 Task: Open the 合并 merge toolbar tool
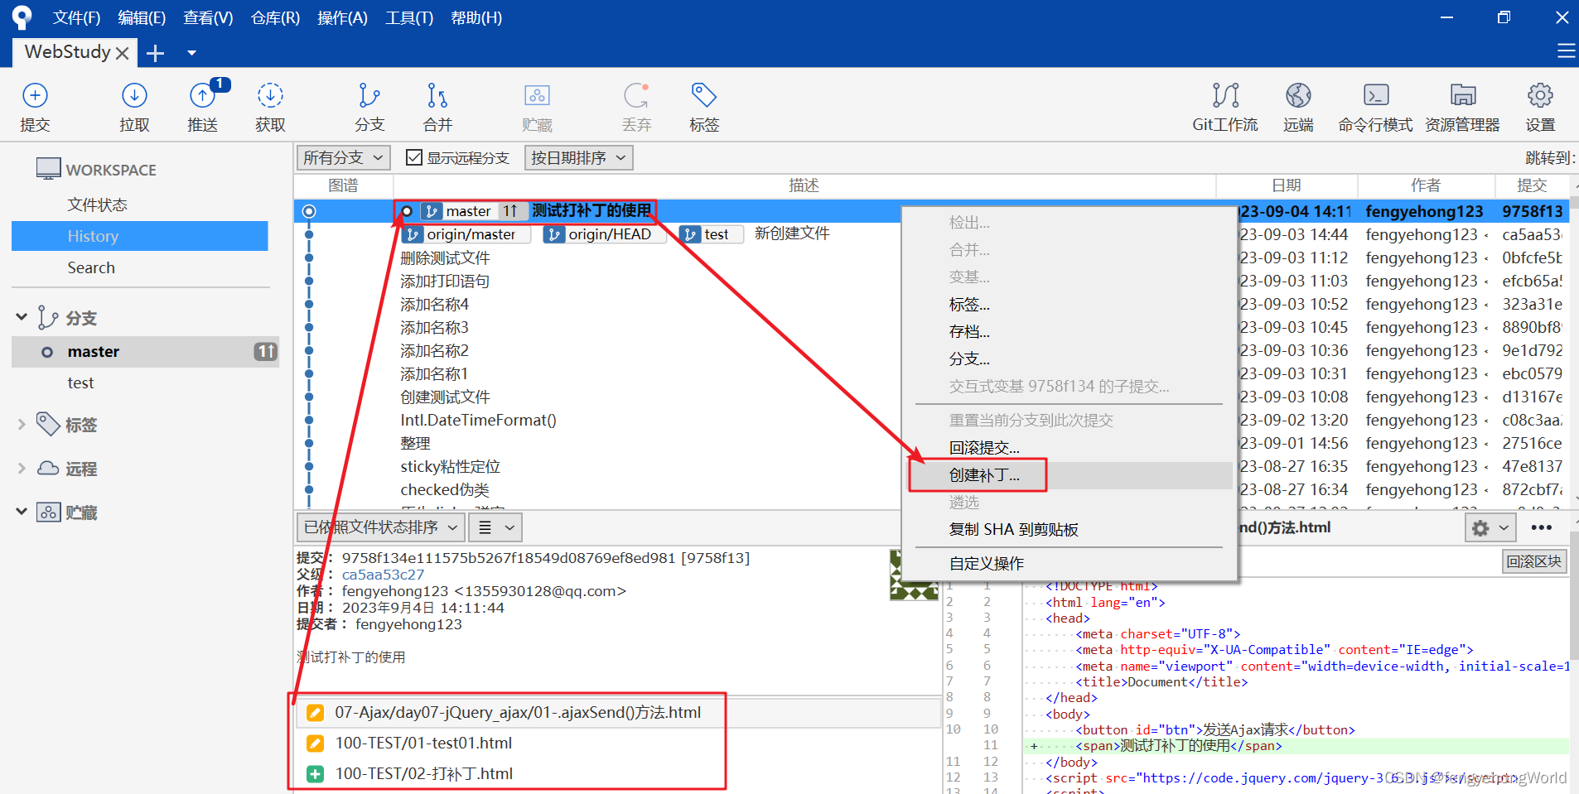(437, 107)
